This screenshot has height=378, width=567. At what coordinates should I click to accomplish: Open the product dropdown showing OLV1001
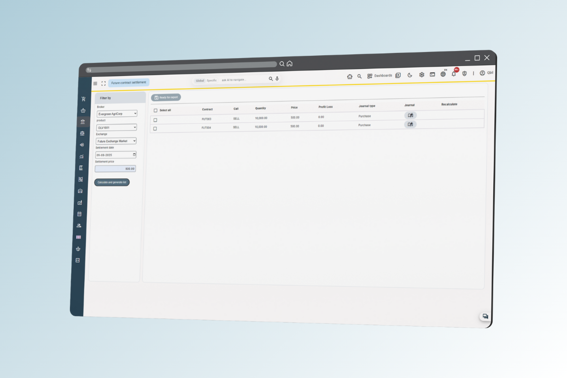[116, 128]
